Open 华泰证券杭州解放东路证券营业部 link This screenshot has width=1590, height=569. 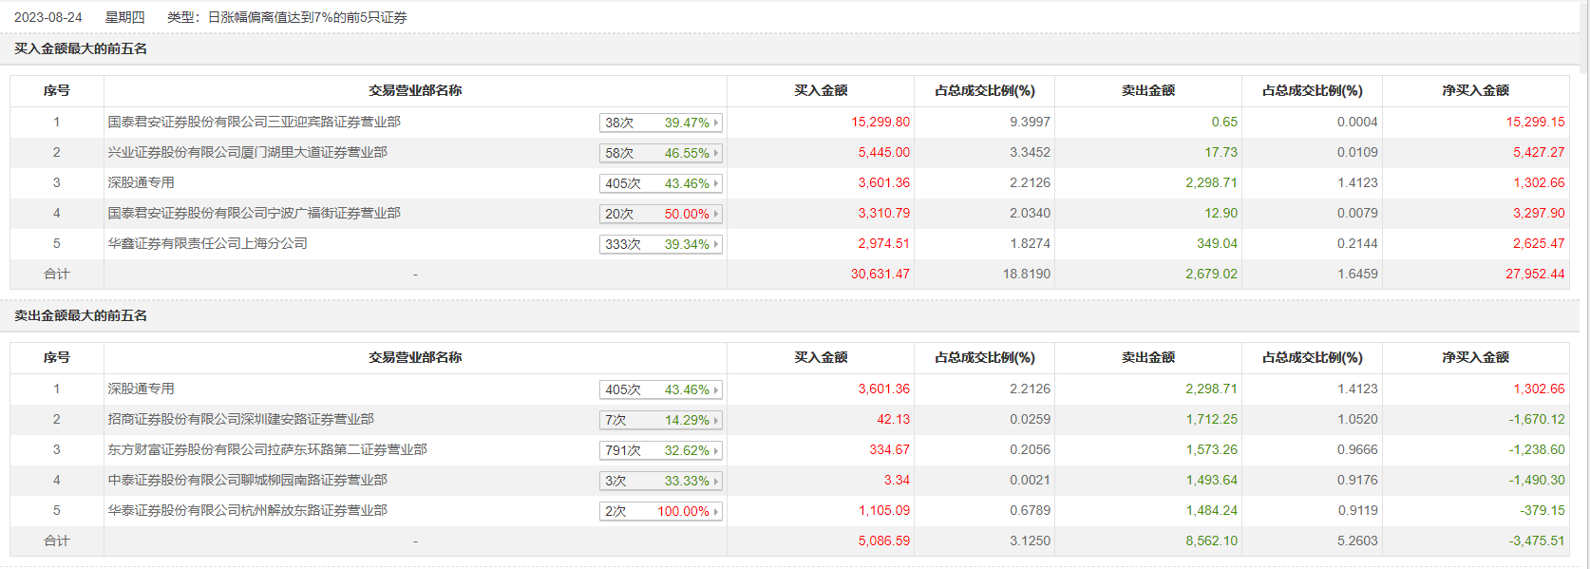pos(247,511)
